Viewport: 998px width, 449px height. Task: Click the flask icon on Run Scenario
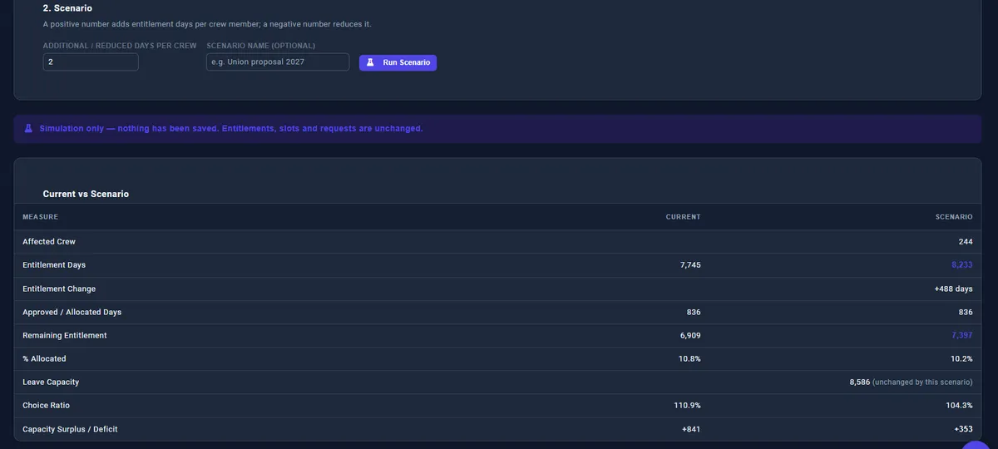(x=371, y=62)
